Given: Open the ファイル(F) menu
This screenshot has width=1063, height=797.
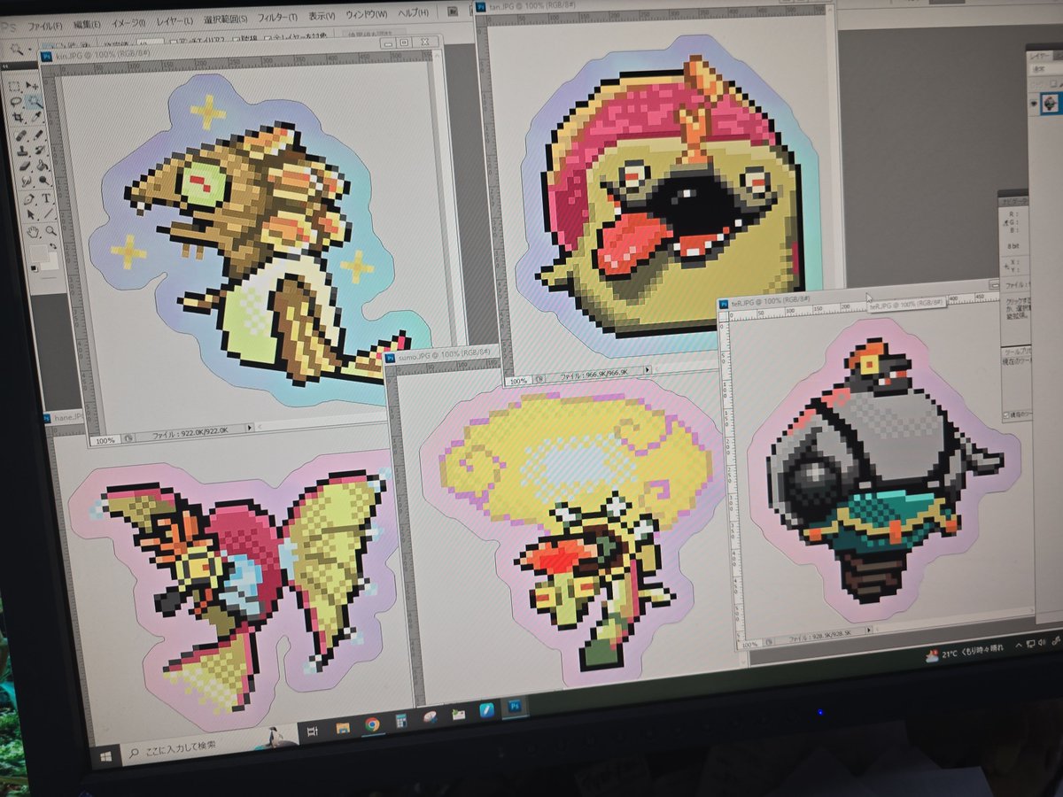Looking at the screenshot, I should click(45, 27).
